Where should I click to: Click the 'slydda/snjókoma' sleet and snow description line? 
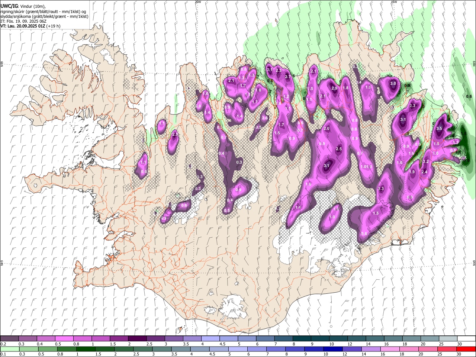point(44,16)
